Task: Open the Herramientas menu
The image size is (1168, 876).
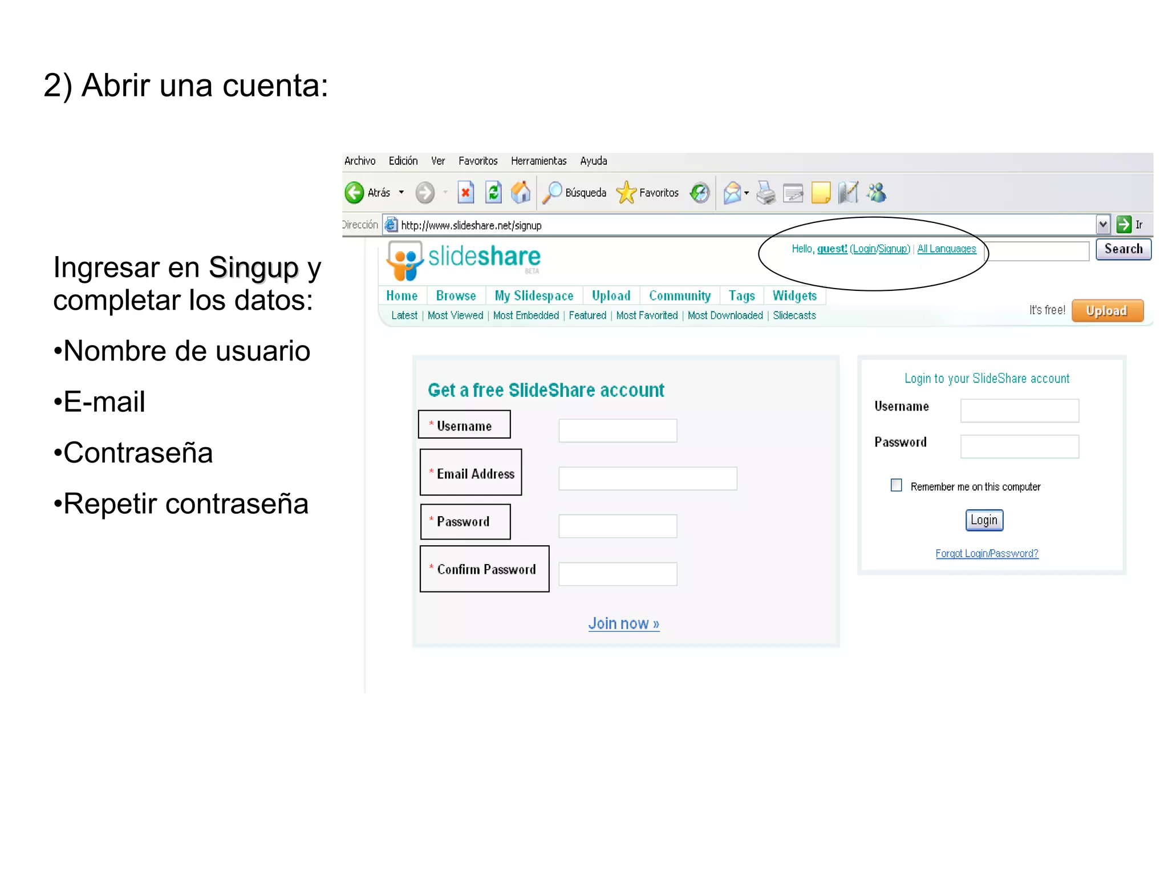Action: (x=539, y=161)
